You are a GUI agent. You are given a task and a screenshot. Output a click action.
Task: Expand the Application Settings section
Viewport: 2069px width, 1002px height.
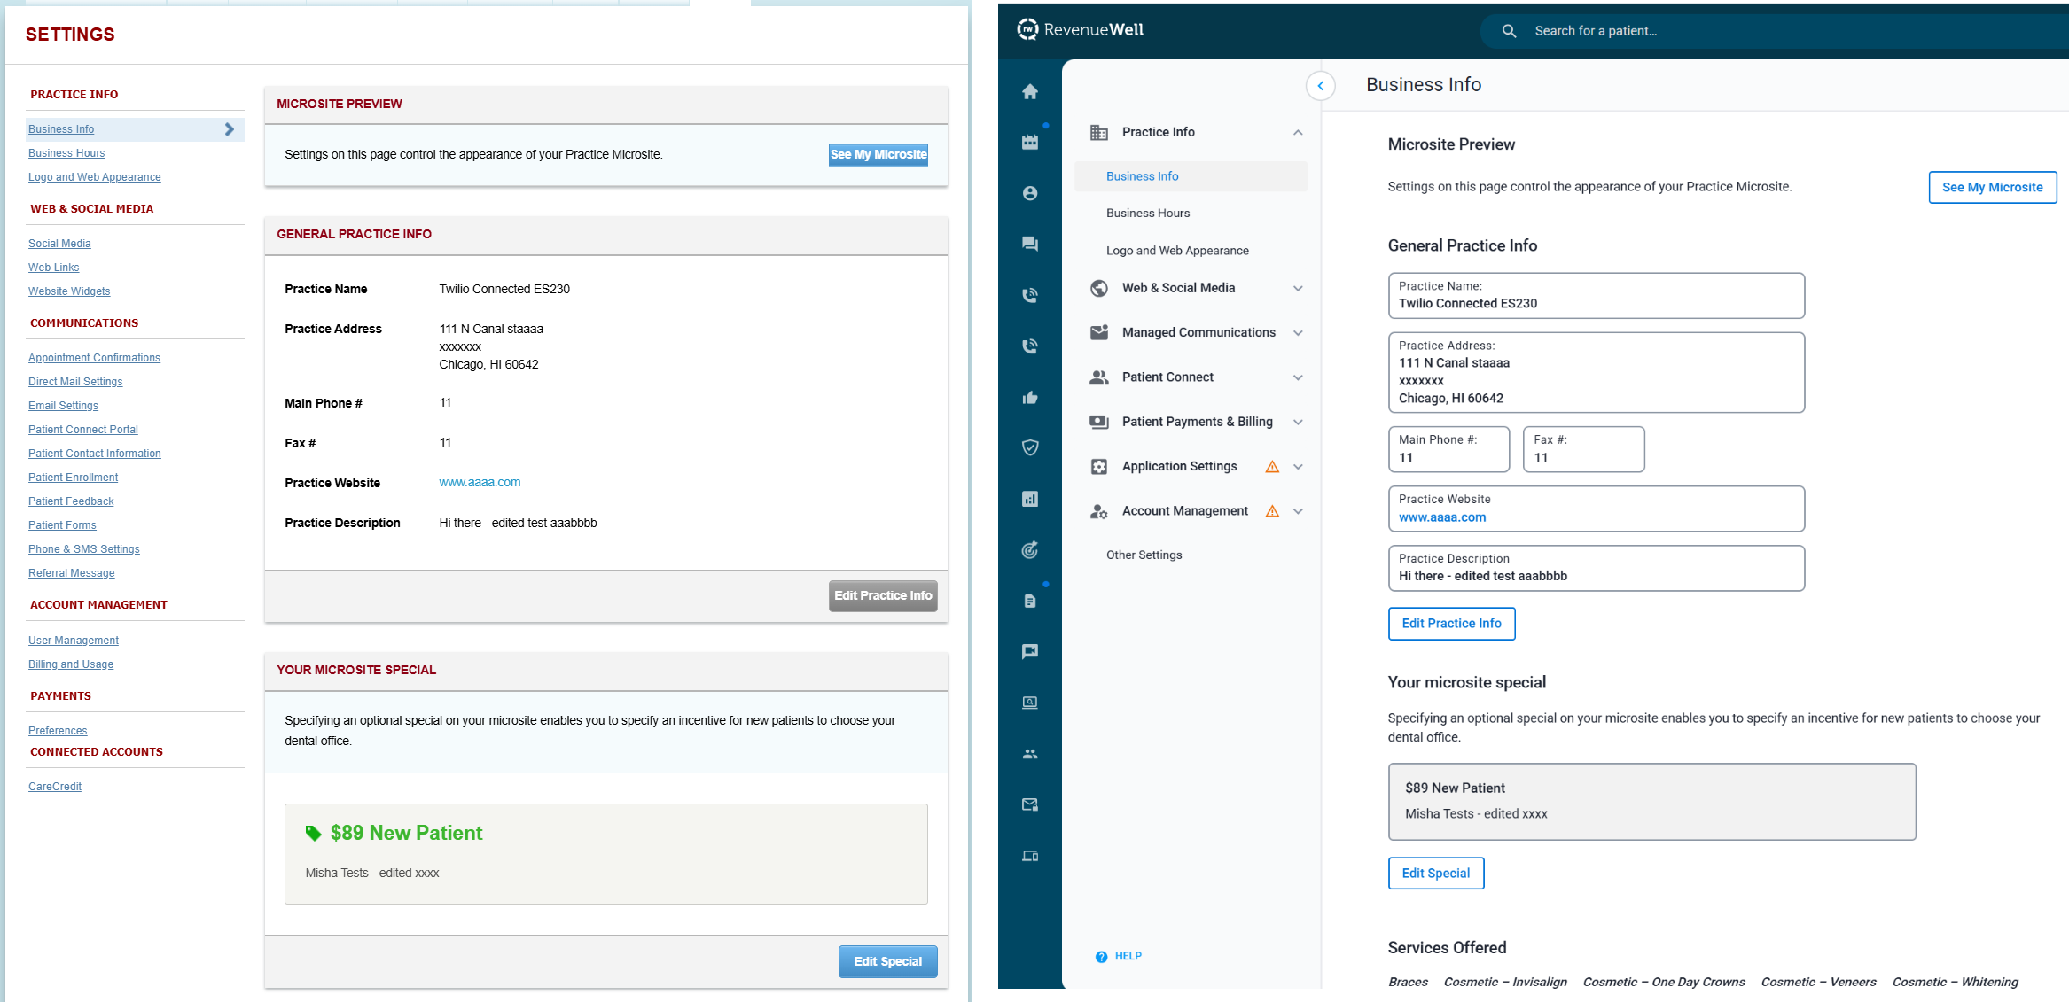[1297, 467]
